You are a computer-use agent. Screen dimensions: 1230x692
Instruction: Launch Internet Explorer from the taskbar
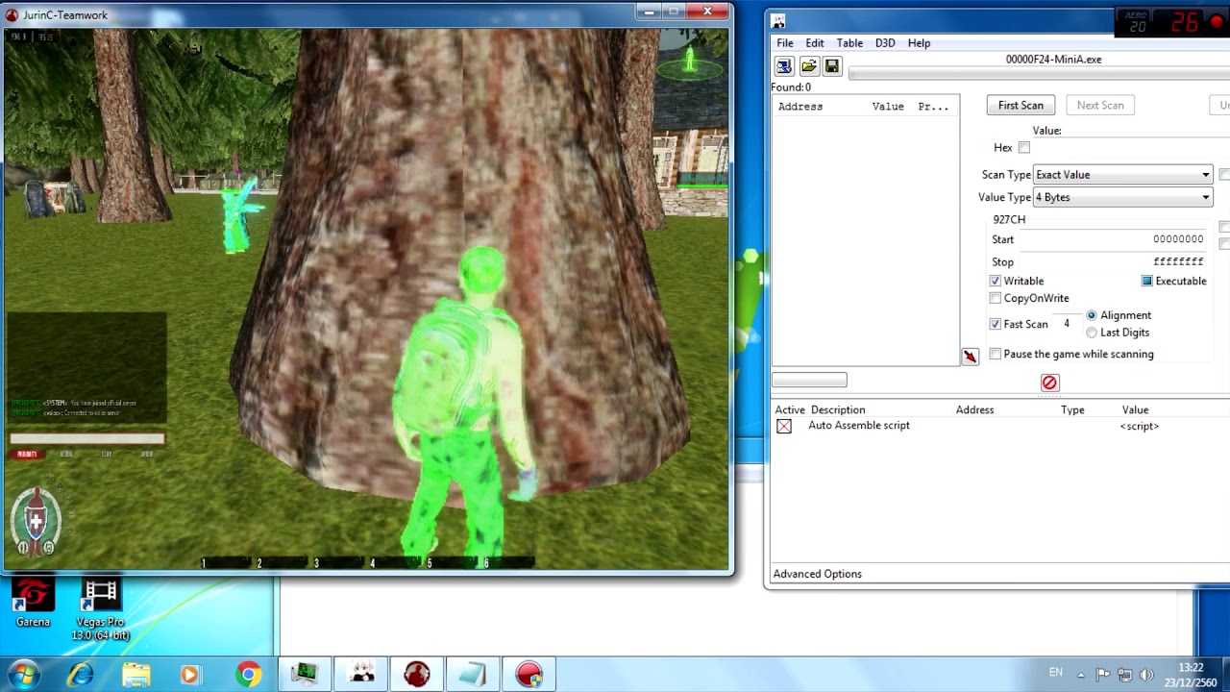click(x=81, y=675)
